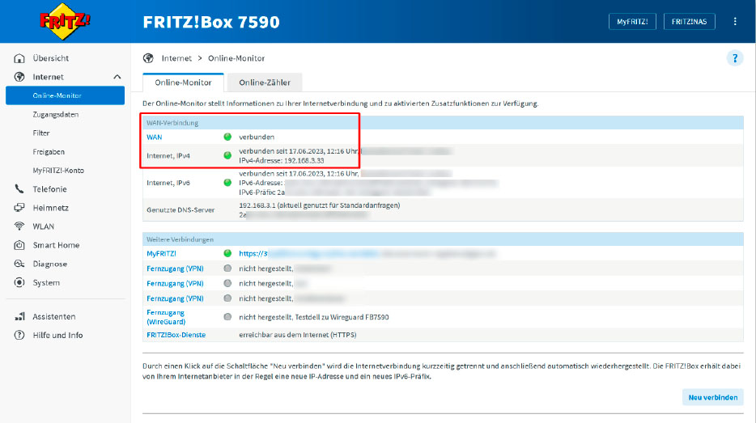This screenshot has height=423, width=756.
Task: Click green status dot beside MyFRITZ!
Action: coord(227,253)
